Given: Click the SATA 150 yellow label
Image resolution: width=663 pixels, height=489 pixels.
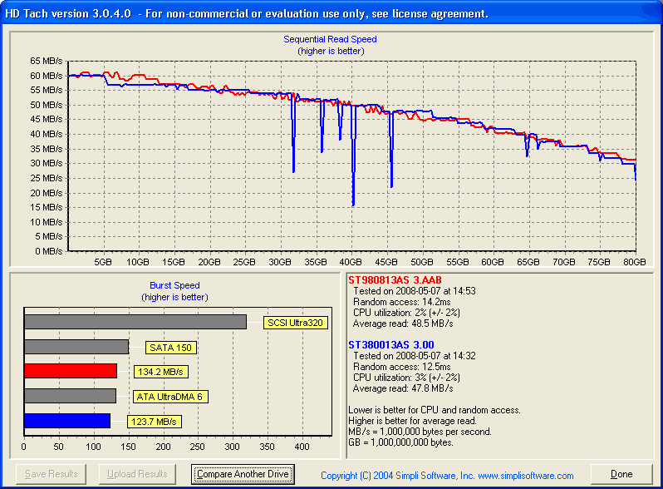Looking at the screenshot, I should [170, 348].
